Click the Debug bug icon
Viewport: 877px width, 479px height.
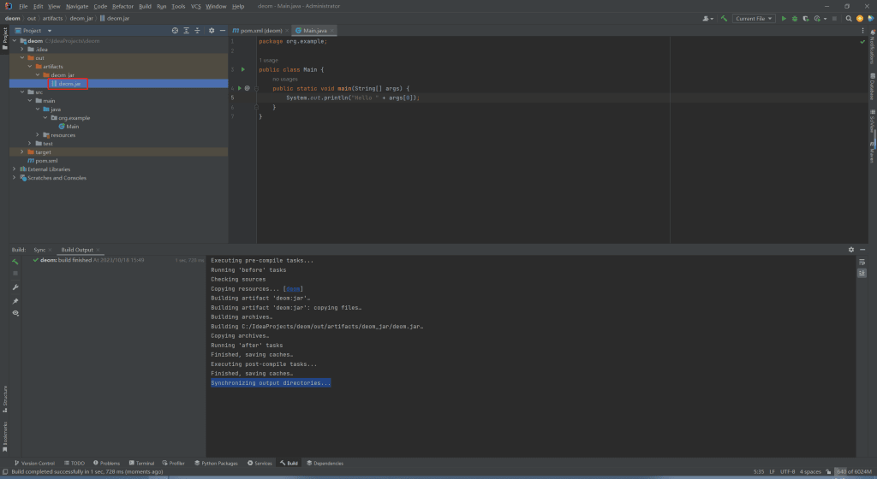pos(795,18)
